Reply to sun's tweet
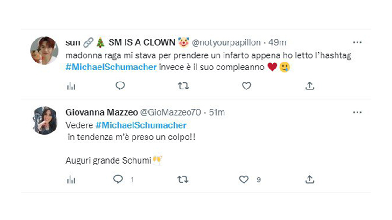 [x=120, y=86]
